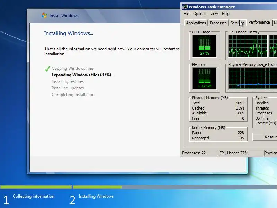Screen dimensions: 277x208
Task: Click the Kernel Memory Paged value 228
Action: pos(241,133)
